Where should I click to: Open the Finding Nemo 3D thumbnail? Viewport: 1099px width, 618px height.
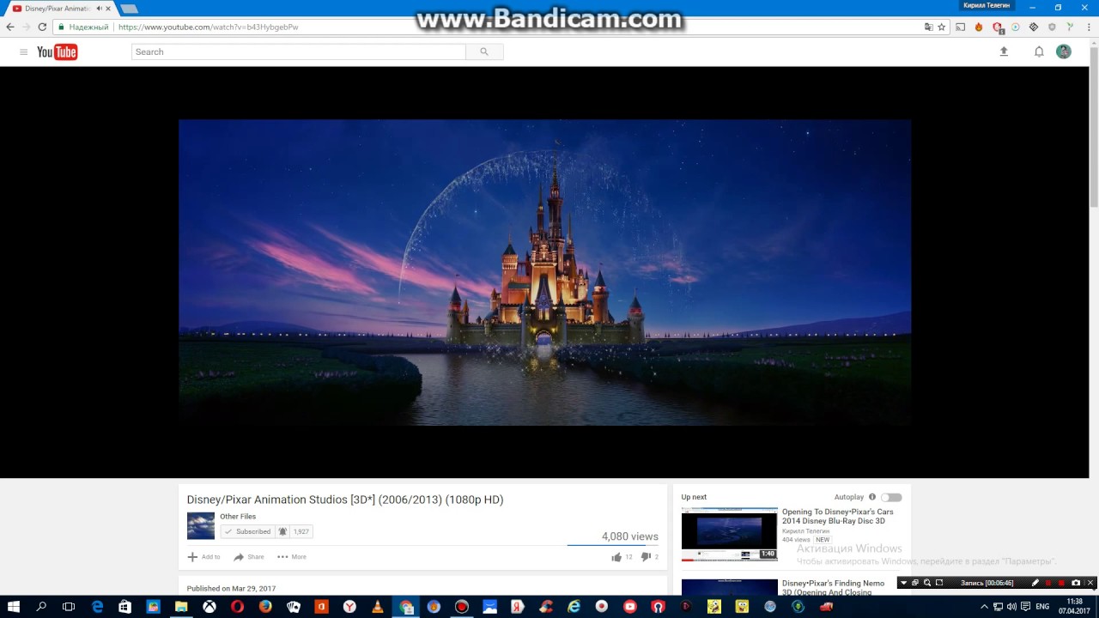[x=730, y=587]
